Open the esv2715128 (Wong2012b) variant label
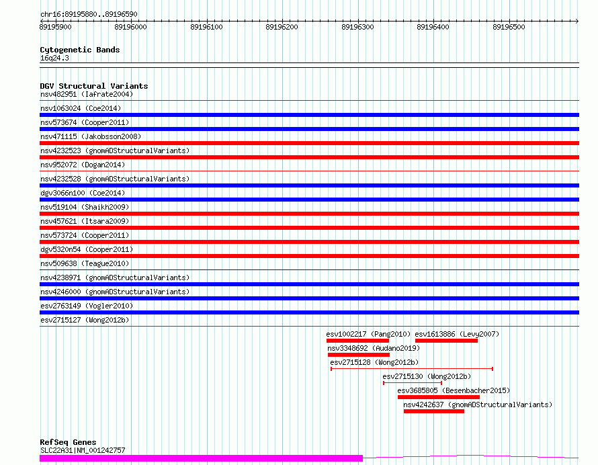 [x=374, y=362]
